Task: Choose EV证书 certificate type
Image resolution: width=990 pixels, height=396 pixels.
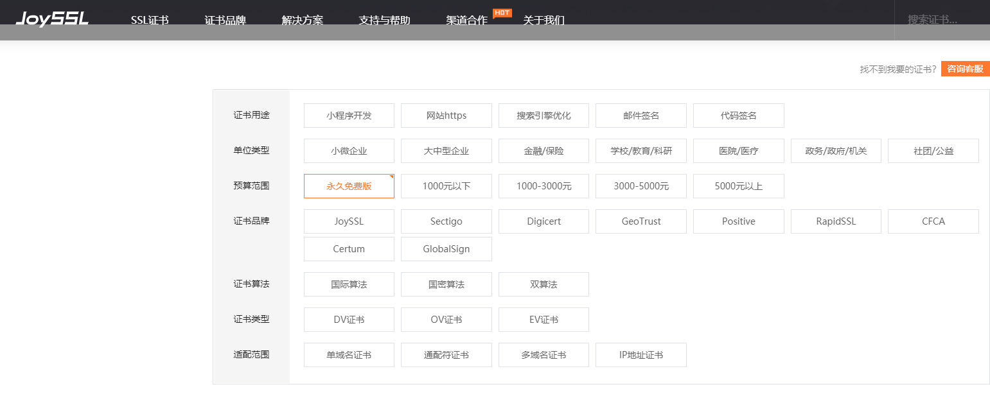Action: click(x=544, y=320)
